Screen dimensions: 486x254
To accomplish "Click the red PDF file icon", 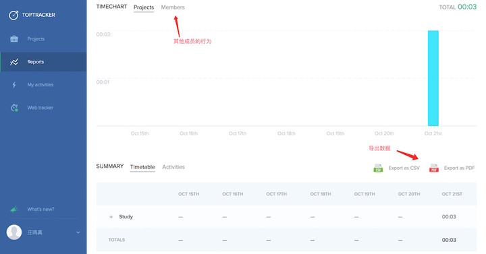I will tap(433, 168).
